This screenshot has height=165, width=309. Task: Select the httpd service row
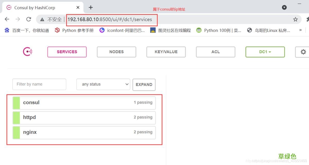point(84,117)
